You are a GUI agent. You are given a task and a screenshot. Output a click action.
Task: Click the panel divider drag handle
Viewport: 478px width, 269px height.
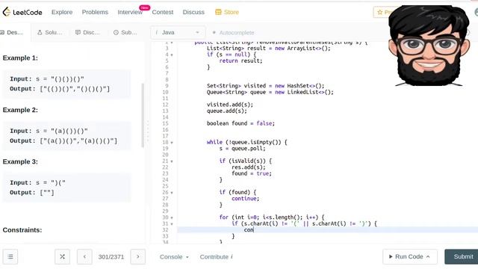[x=148, y=132]
